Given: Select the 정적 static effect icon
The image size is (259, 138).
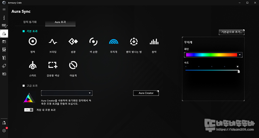Looking at the screenshot, I should pos(33,42).
